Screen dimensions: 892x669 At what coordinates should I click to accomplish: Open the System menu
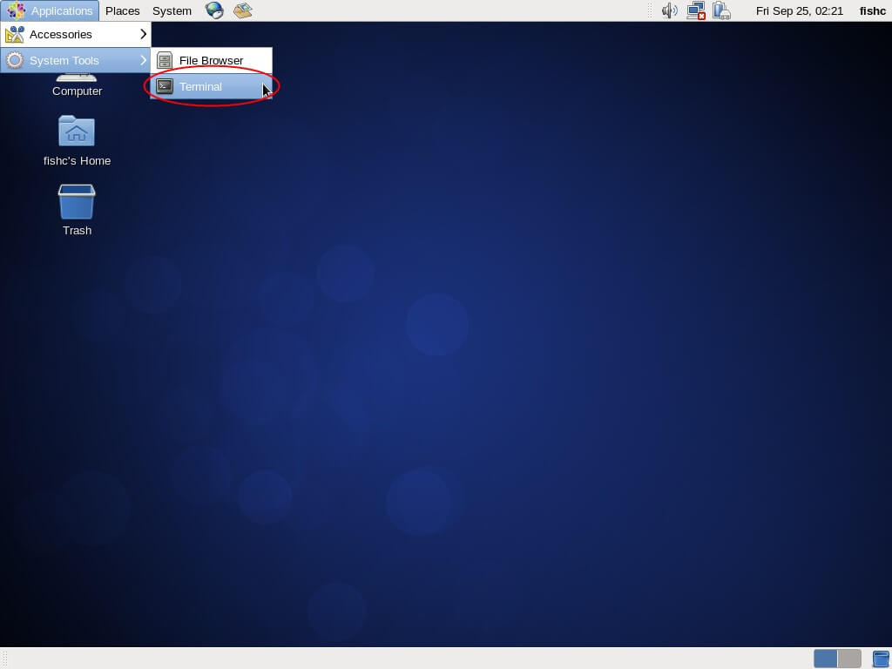click(172, 10)
